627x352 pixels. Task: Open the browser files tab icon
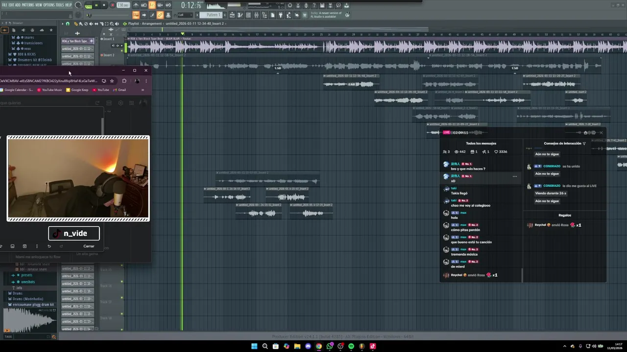[x=14, y=30]
